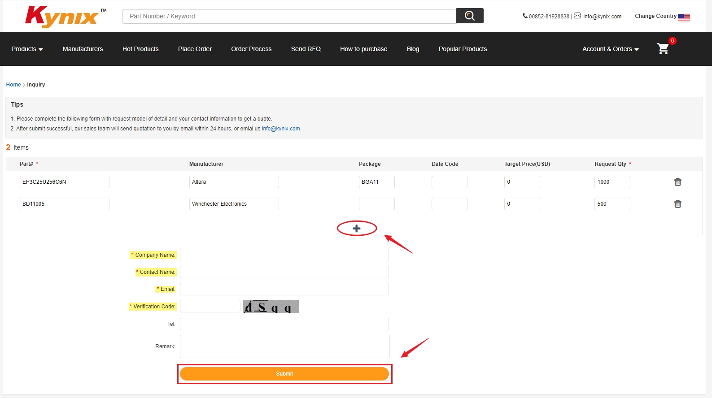Click the Verification Code input box

[x=210, y=306]
